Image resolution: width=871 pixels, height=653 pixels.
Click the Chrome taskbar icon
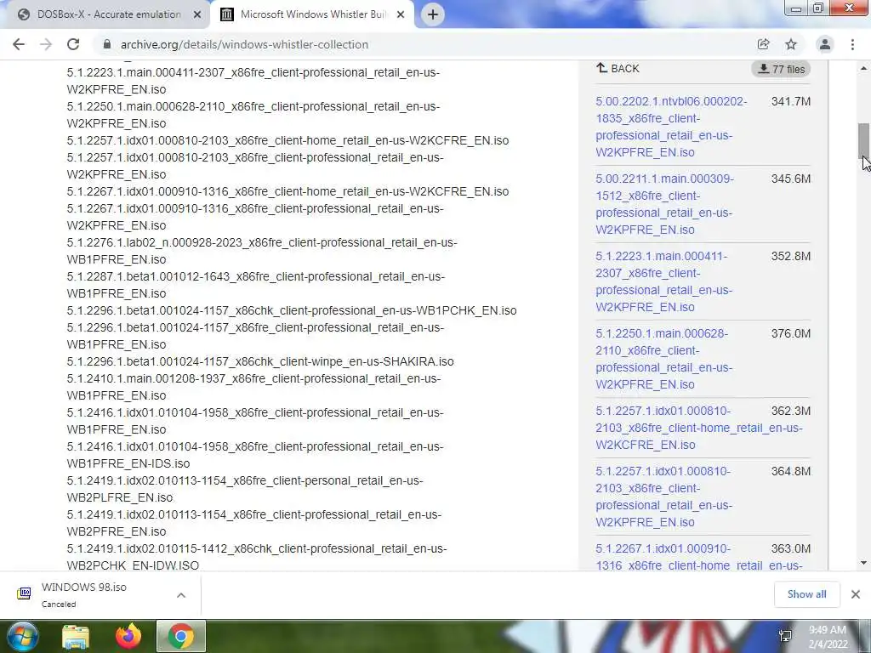(x=181, y=636)
